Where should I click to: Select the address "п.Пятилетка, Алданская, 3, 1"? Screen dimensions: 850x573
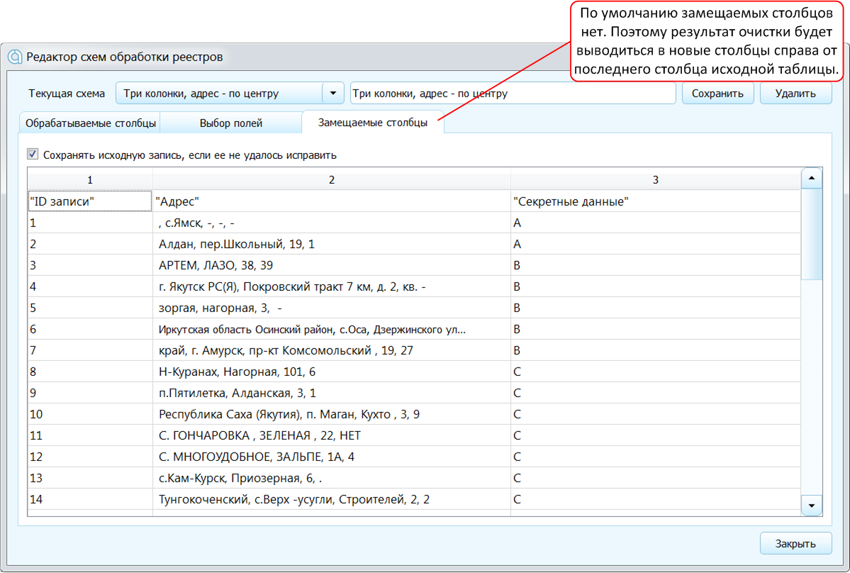click(x=332, y=392)
